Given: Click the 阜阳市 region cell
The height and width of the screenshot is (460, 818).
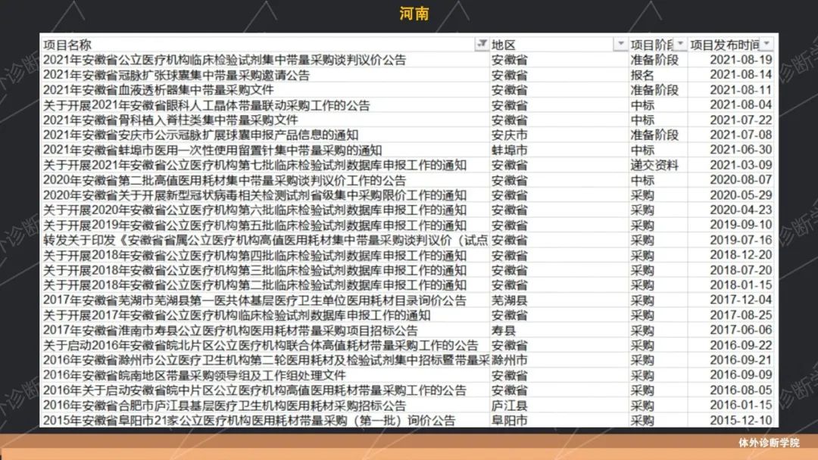Looking at the screenshot, I should [509, 420].
